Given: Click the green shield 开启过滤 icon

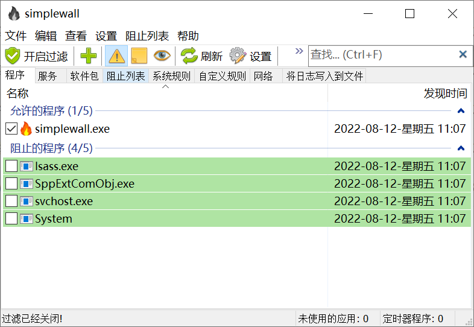Looking at the screenshot, I should [13, 56].
